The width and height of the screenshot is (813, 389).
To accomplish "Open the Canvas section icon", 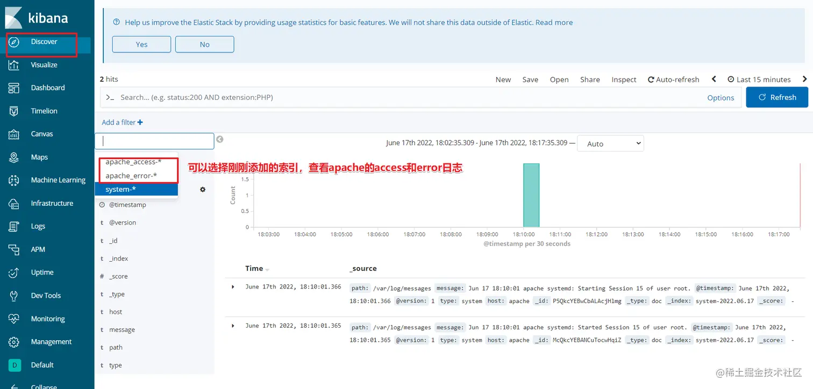I will coord(15,134).
